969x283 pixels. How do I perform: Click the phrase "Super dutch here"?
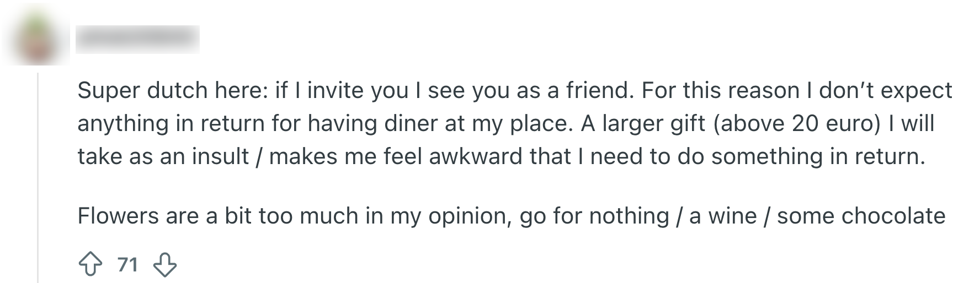(172, 91)
